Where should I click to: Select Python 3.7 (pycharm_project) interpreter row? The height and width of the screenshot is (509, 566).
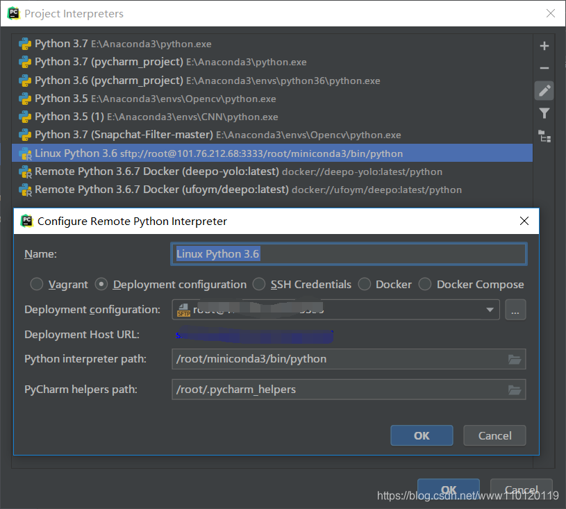click(272, 62)
